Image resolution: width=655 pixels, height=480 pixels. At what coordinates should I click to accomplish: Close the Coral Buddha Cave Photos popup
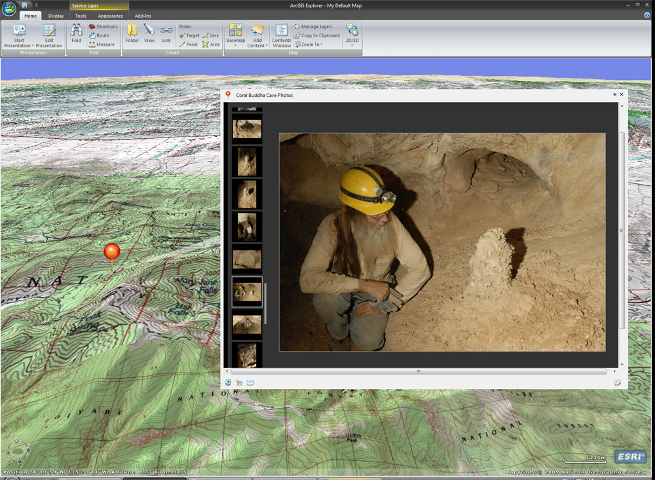pos(622,94)
